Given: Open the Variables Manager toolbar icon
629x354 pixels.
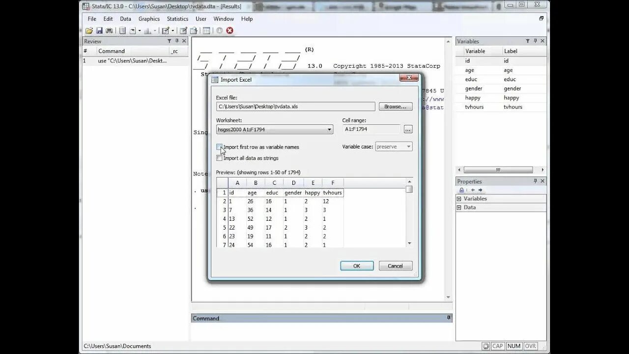Looking at the screenshot, I should pos(206,30).
